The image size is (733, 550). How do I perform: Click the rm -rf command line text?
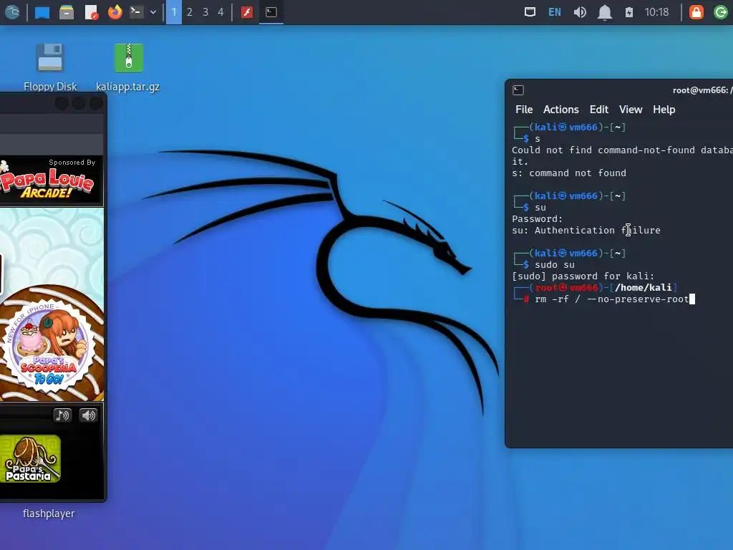[612, 299]
